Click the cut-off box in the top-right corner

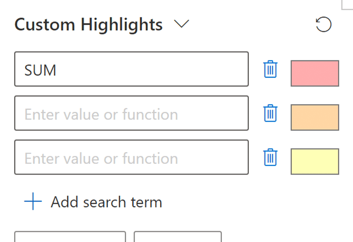click(x=347, y=5)
